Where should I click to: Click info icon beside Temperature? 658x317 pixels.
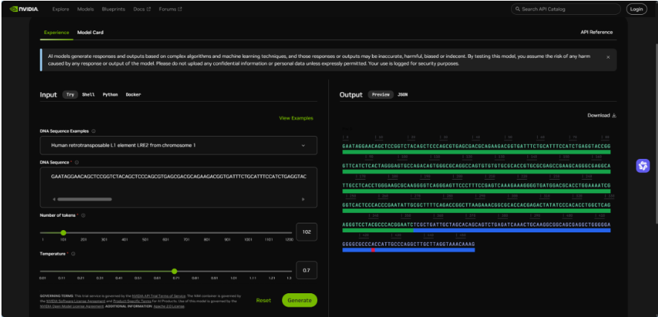pos(74,254)
